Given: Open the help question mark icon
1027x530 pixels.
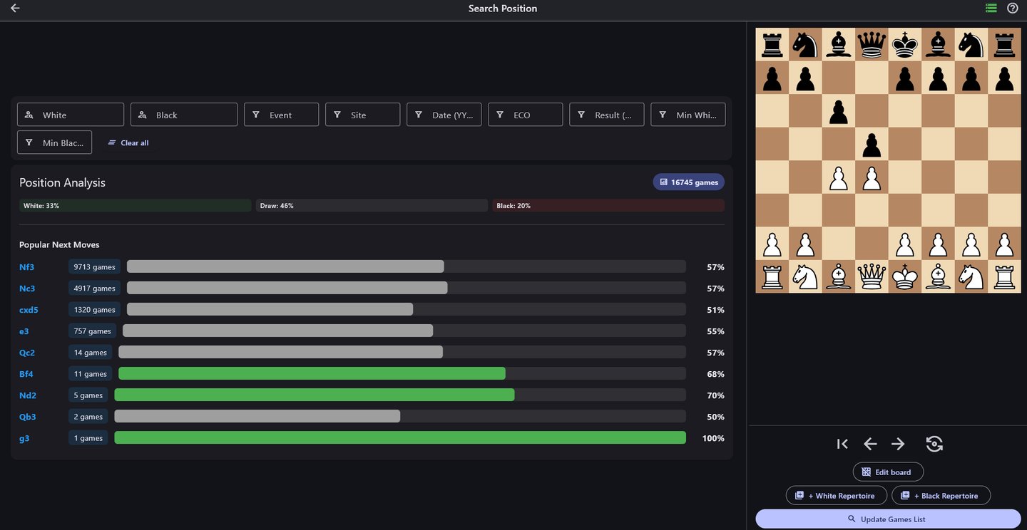Looking at the screenshot, I should pos(1012,9).
